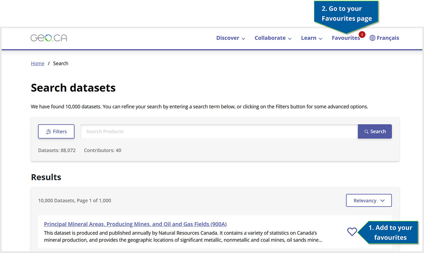This screenshot has height=253, width=424.
Task: Open the Relevancy sort dropdown
Action: [x=369, y=200]
